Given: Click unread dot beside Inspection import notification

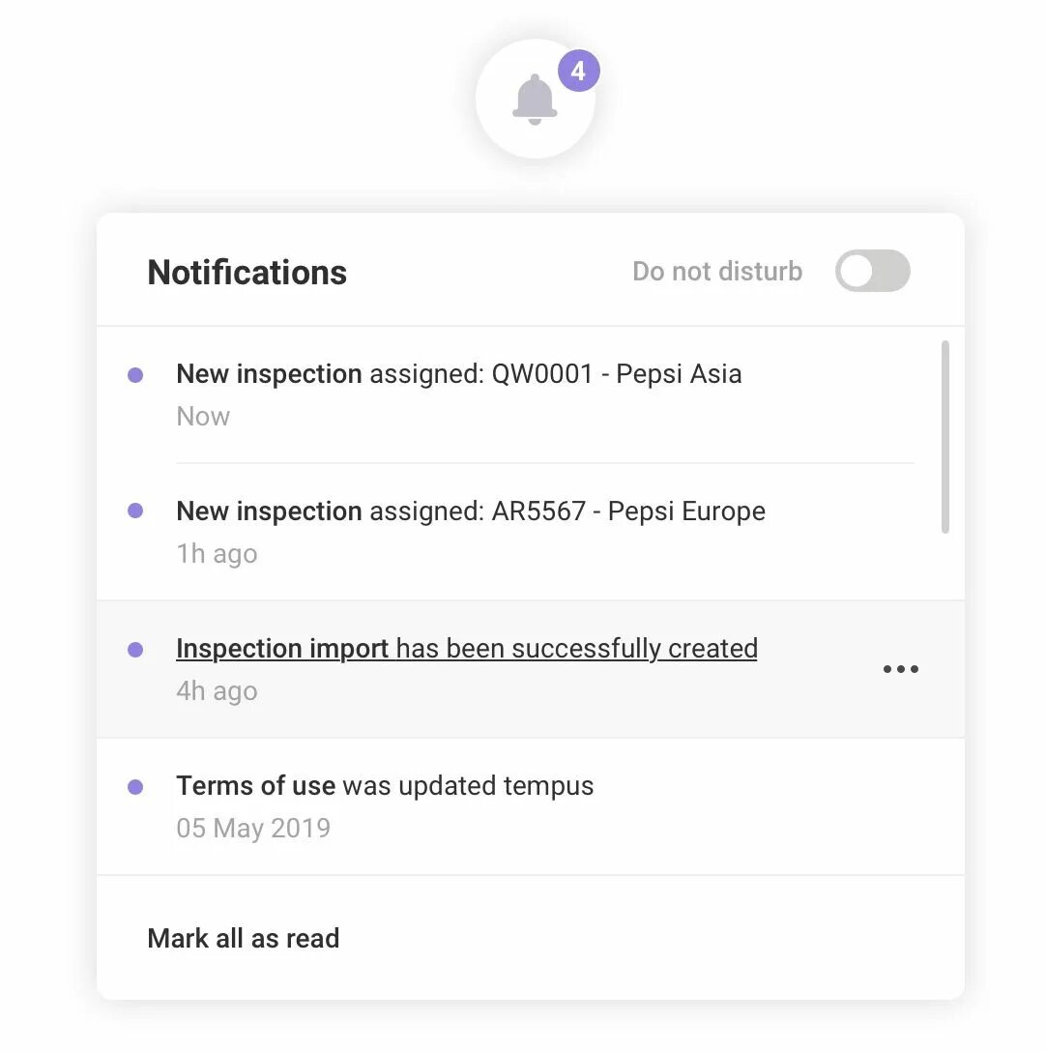Looking at the screenshot, I should tap(135, 650).
